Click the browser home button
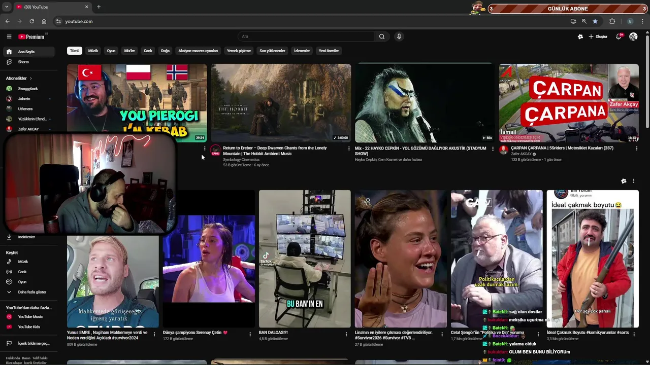650x365 pixels. (x=44, y=21)
